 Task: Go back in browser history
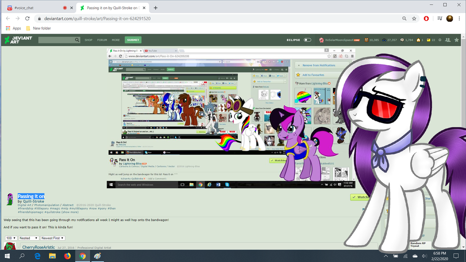pos(8,19)
